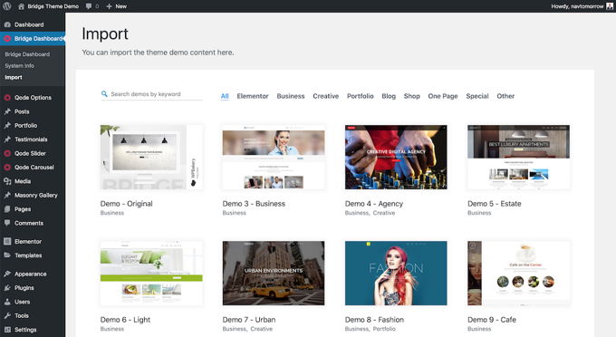Open System Info submenu link
Image resolution: width=616 pixels, height=337 pixels.
pyautogui.click(x=20, y=65)
